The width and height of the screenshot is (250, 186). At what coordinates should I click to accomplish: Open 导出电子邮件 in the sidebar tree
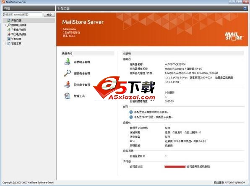pyautogui.click(x=18, y=34)
